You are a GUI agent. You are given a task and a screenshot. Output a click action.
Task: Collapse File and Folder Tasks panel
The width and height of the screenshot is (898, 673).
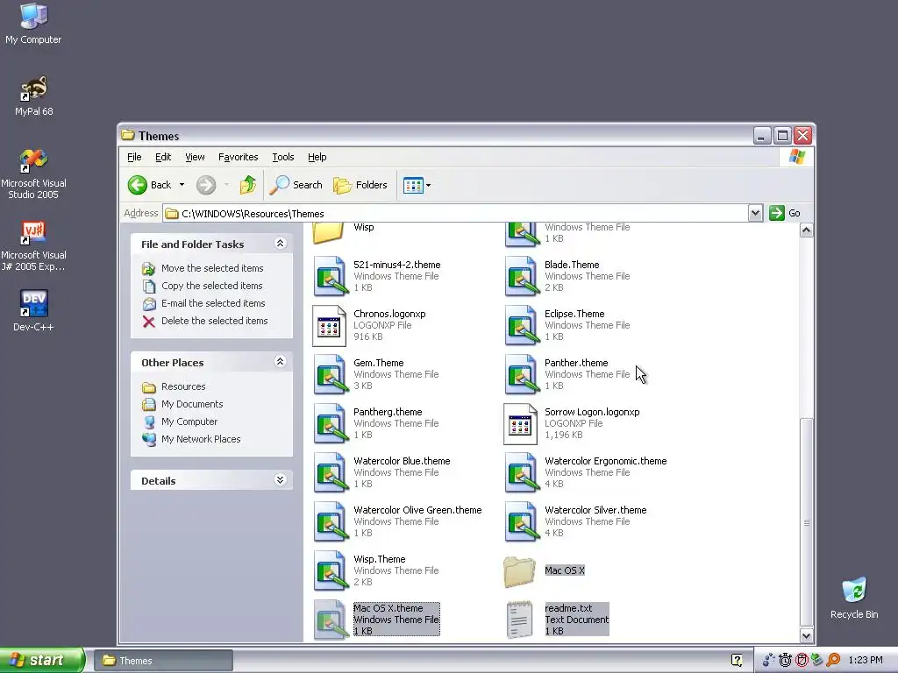[x=280, y=244]
